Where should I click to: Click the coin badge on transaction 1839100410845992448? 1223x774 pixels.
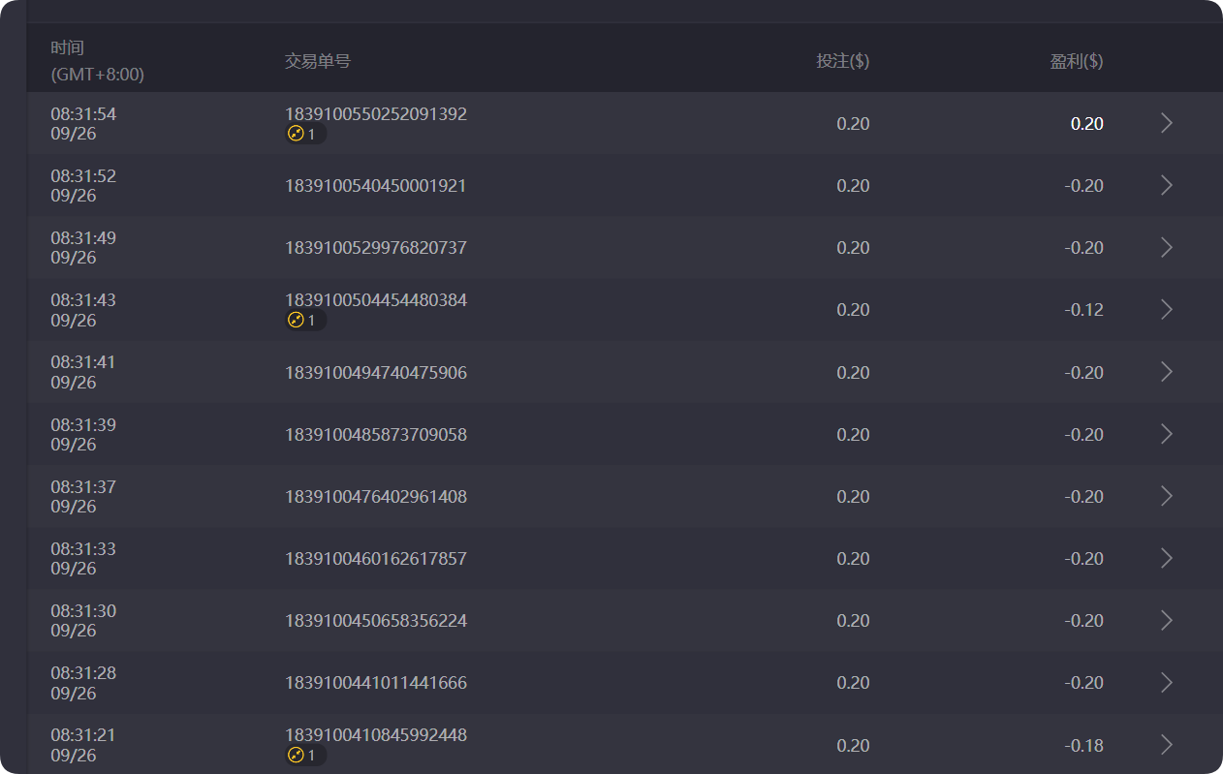pos(305,755)
